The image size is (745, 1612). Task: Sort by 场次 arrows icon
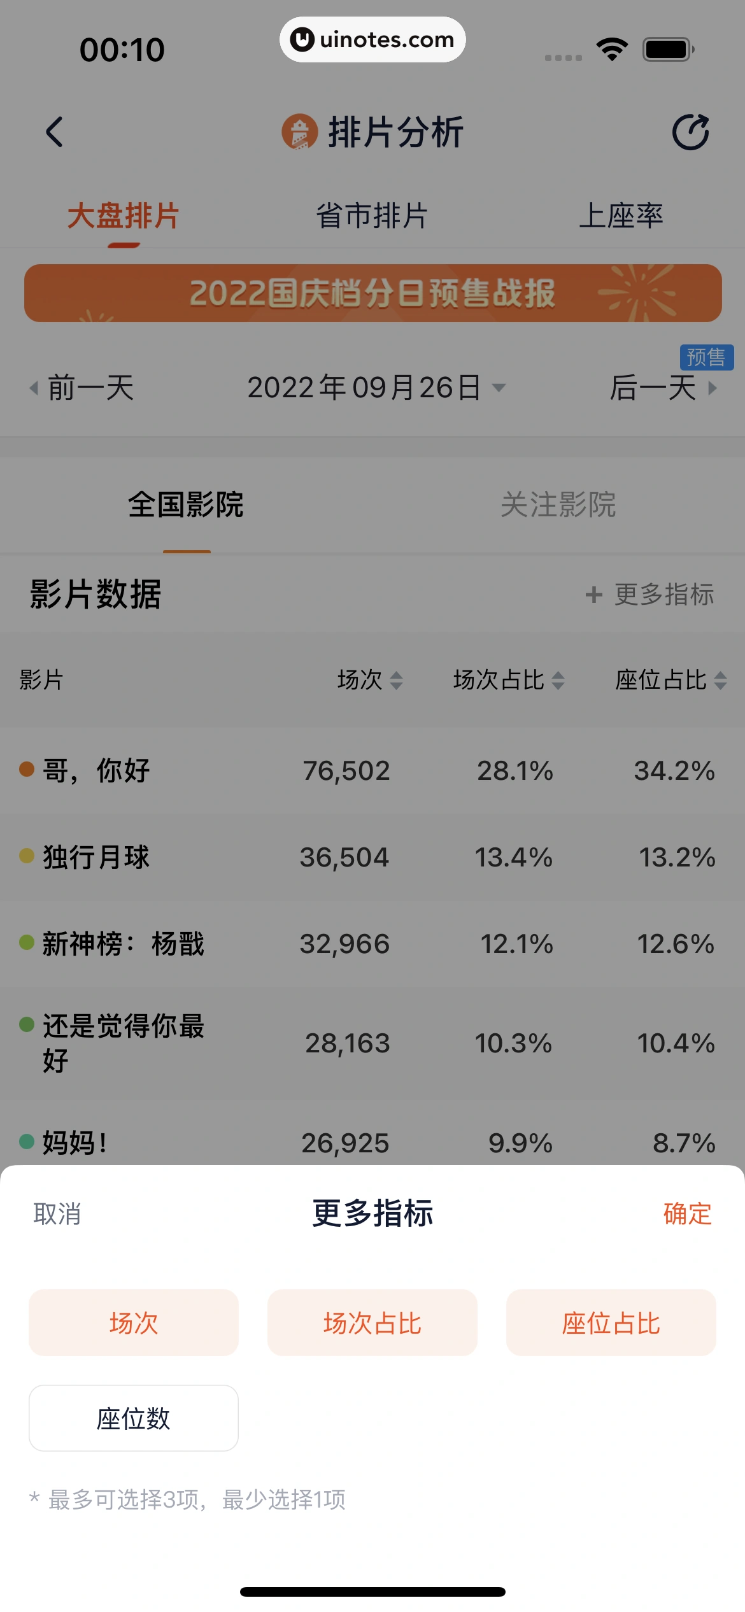(396, 680)
